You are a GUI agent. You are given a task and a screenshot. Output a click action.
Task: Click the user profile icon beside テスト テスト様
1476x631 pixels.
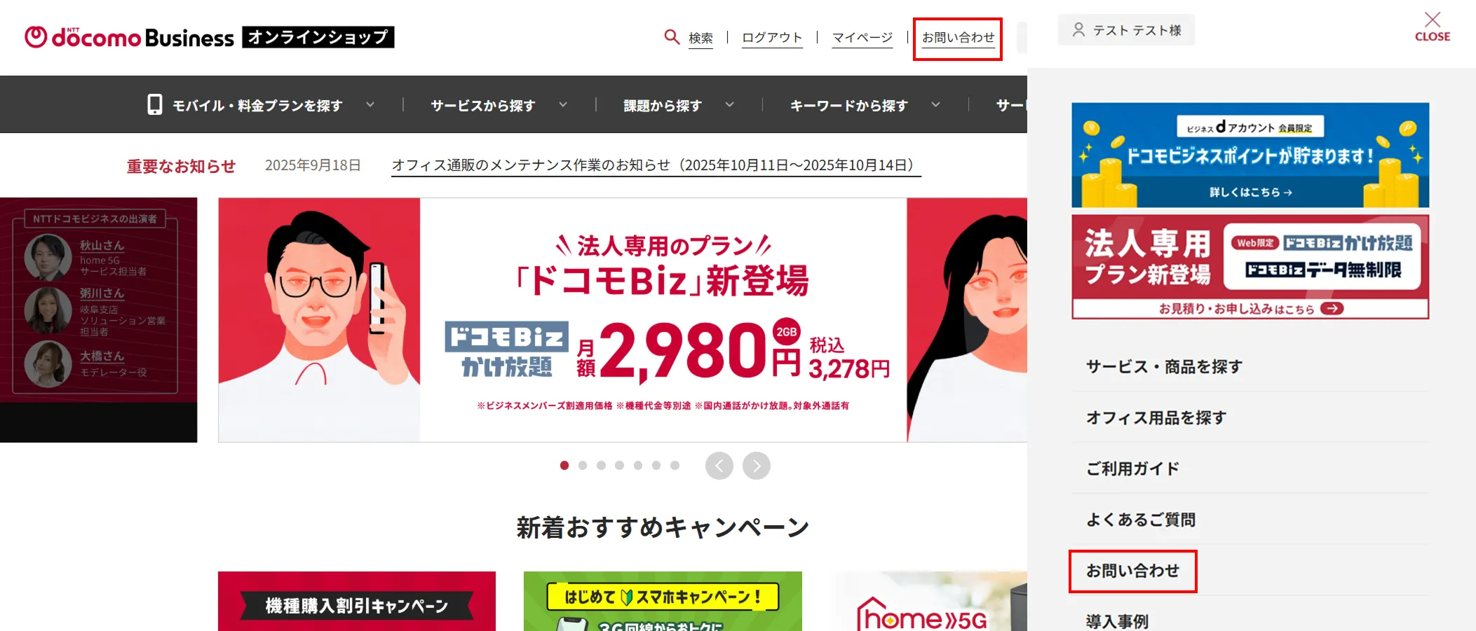click(1078, 30)
